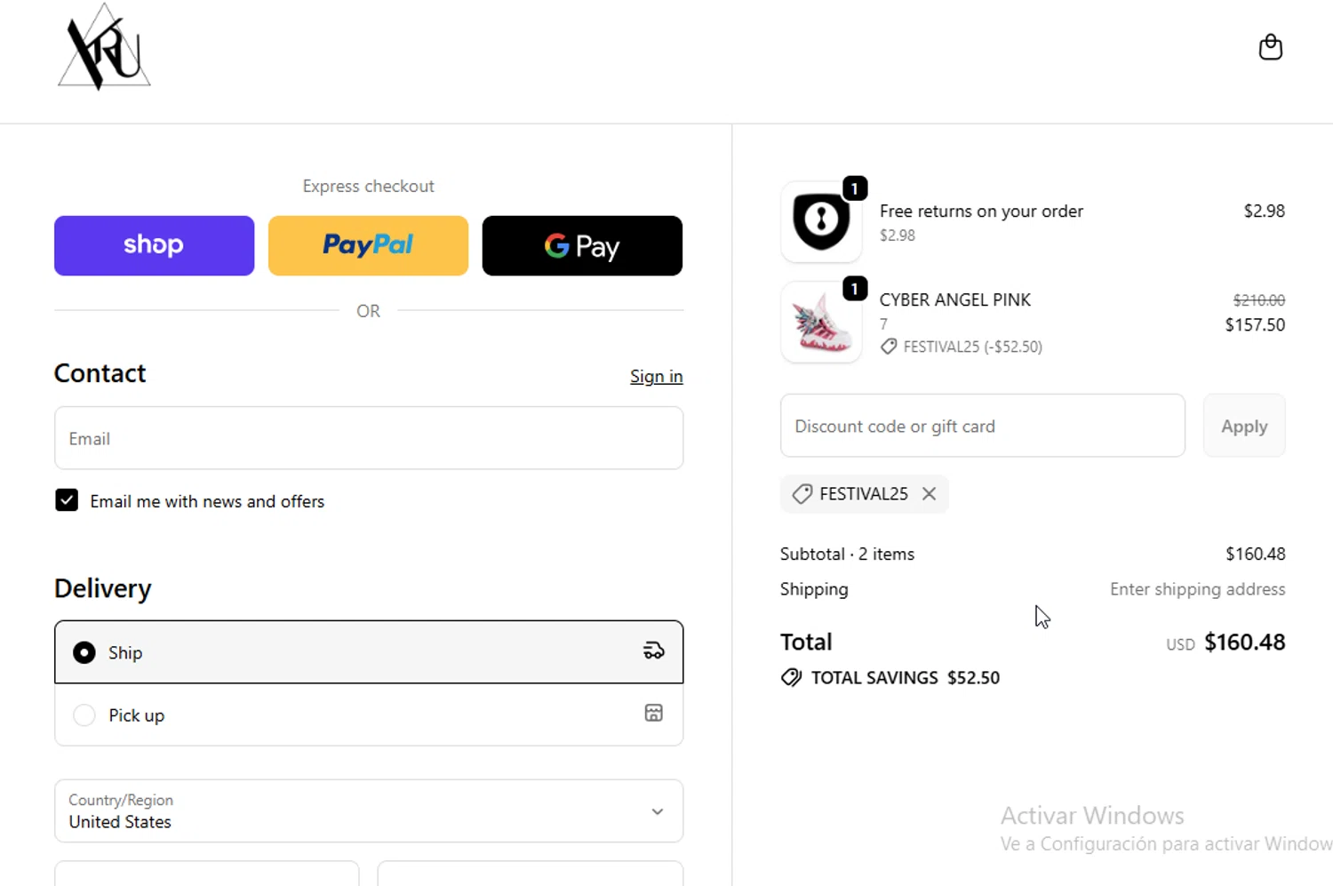Click the Delivery section heading
The image size is (1333, 886).
(103, 588)
